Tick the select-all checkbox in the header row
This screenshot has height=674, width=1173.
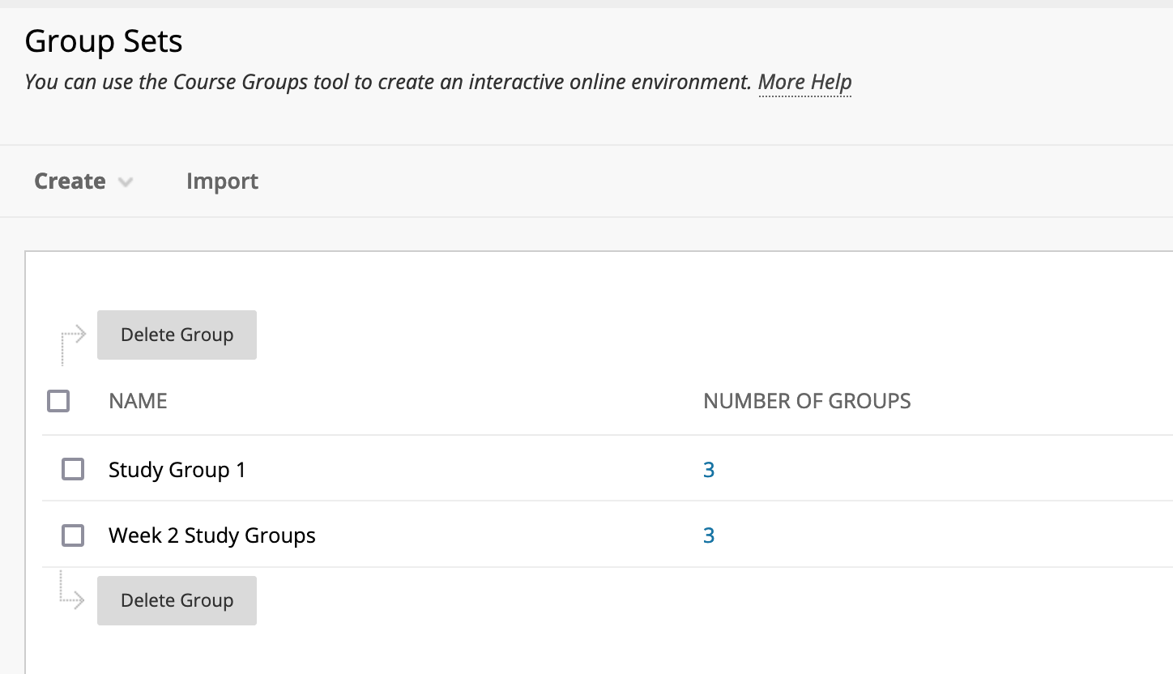(58, 401)
